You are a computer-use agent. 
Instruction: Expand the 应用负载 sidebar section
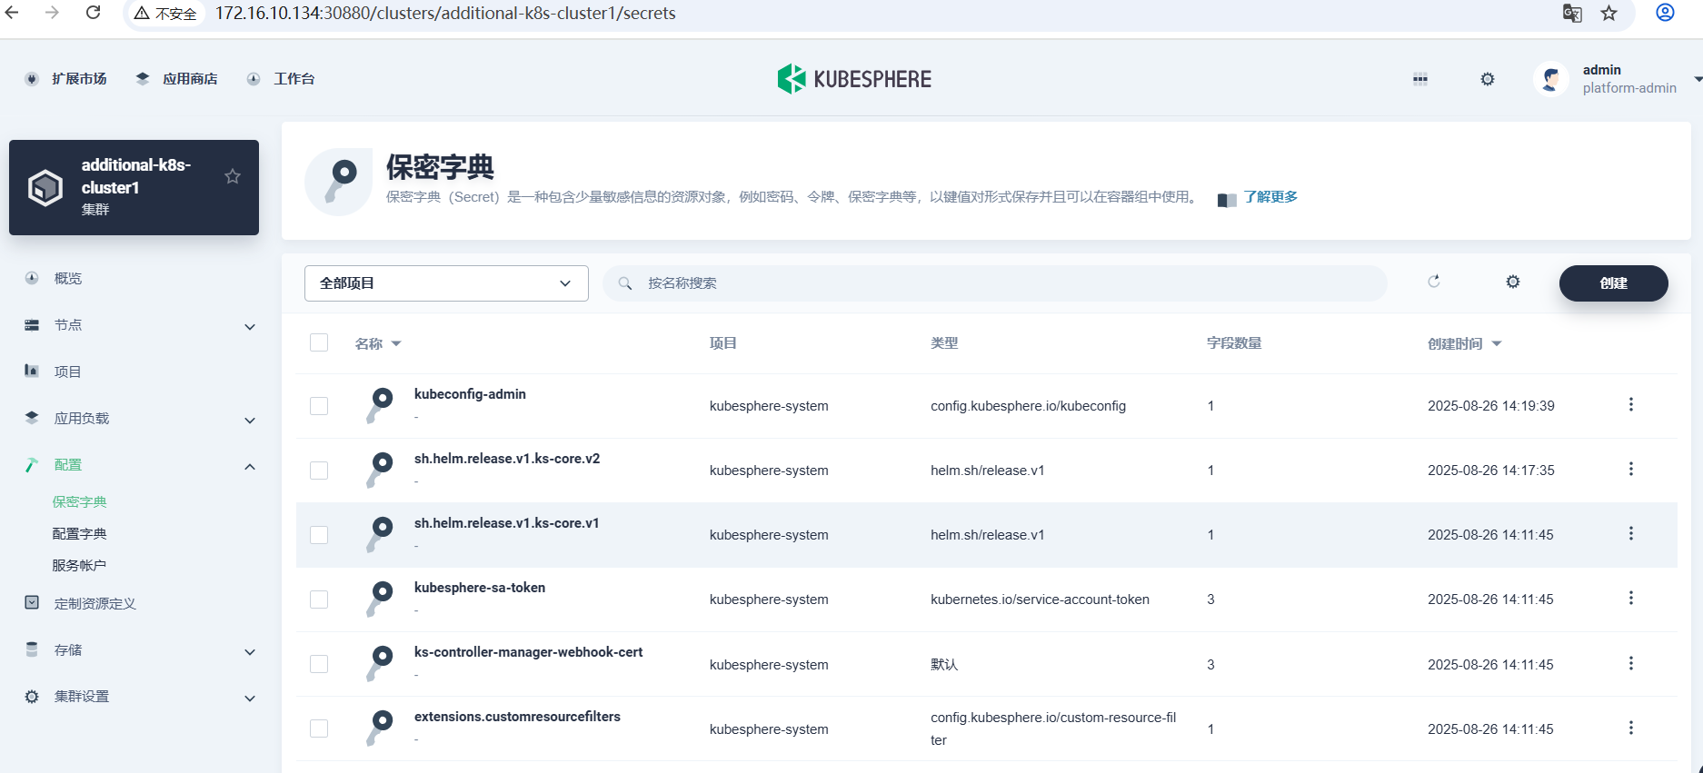click(250, 421)
